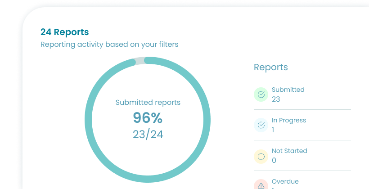The height and width of the screenshot is (189, 369).
Task: Click the 'Submitted' legend label
Action: 288,90
